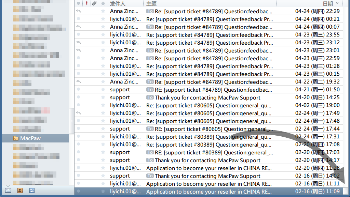
Task: Sort by the 发件人 column header
Action: coord(118,3)
